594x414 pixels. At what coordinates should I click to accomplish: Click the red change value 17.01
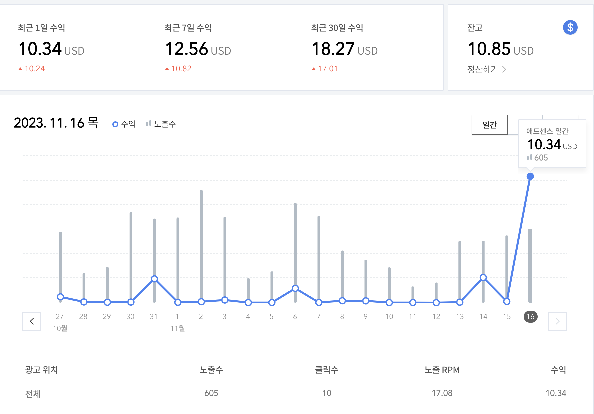coord(328,69)
